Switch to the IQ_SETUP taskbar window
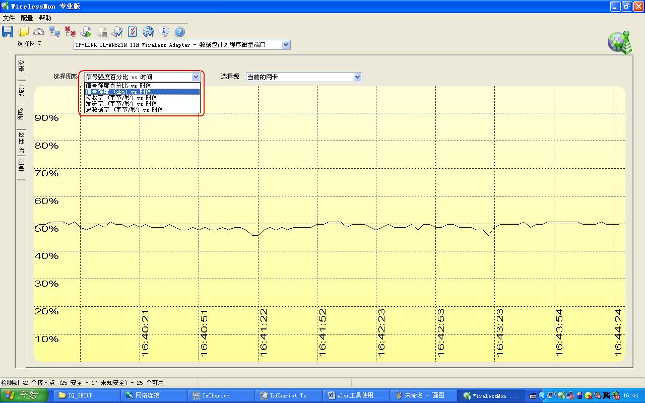Screen dimensions: 645x403 click(x=86, y=395)
